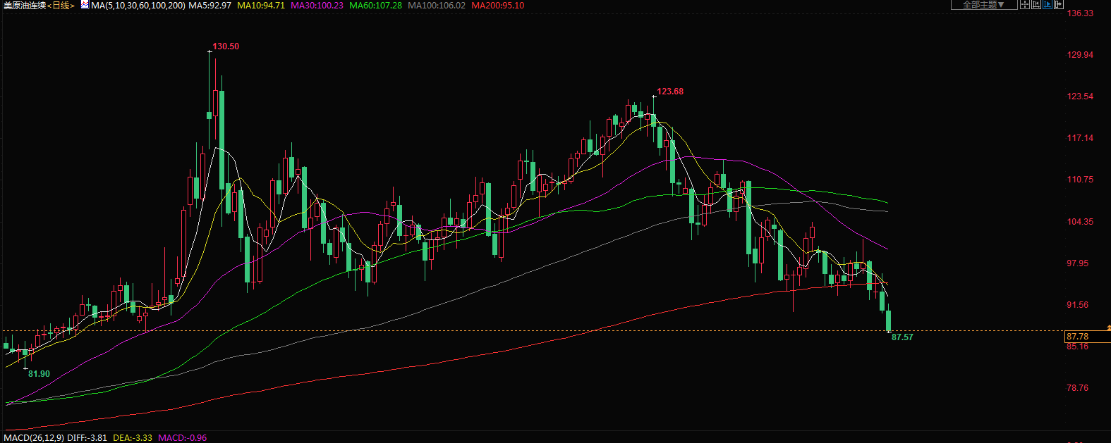Click the 81.90 low price marker
The width and height of the screenshot is (1111, 443).
[x=39, y=374]
